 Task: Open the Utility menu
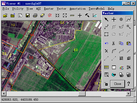click(18, 9)
